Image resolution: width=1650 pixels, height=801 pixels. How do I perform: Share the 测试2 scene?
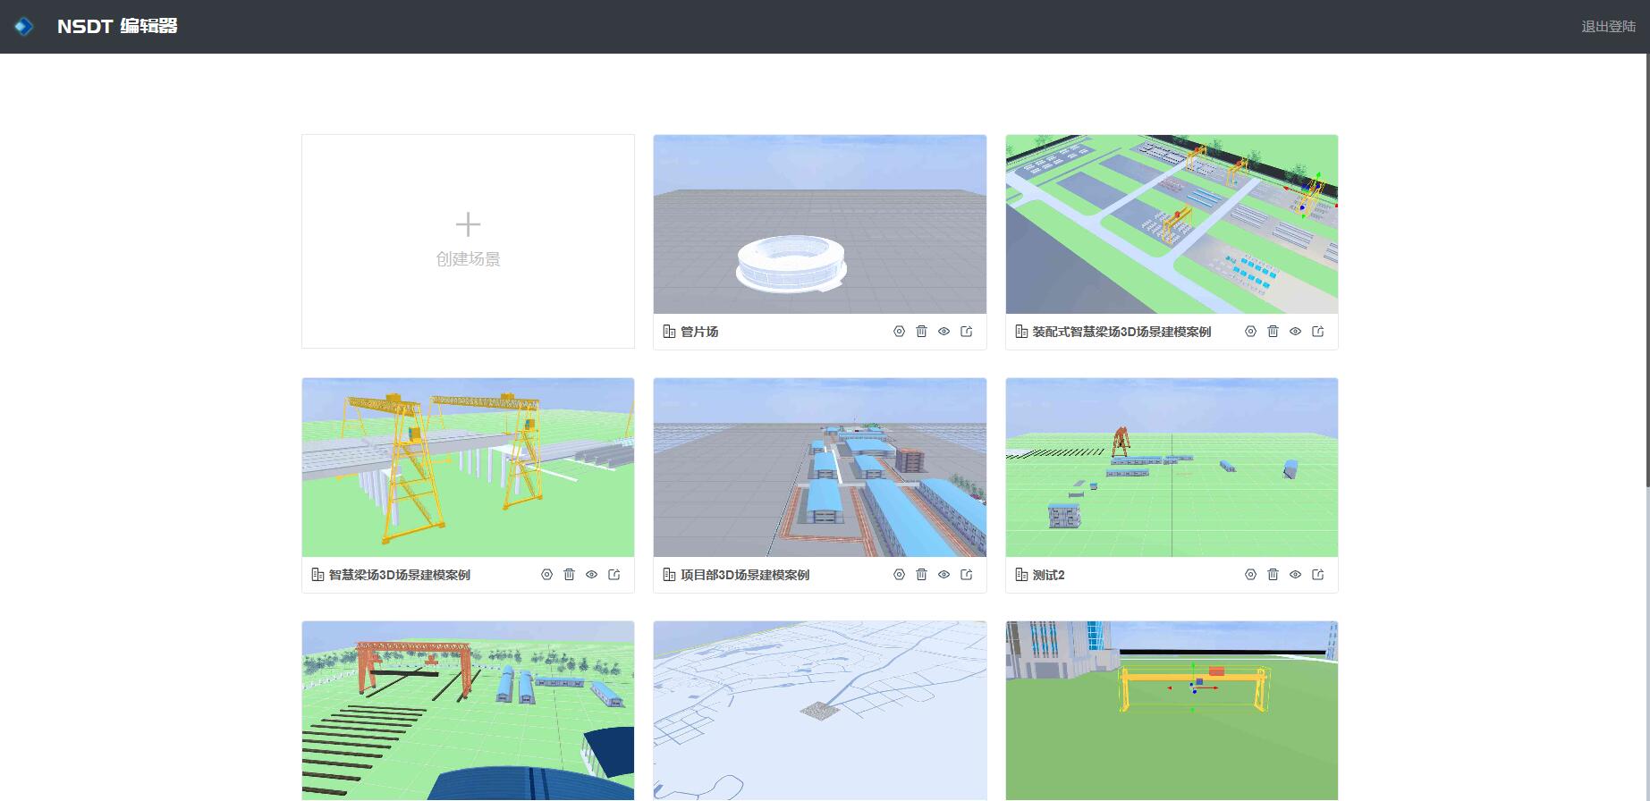[x=1318, y=575]
